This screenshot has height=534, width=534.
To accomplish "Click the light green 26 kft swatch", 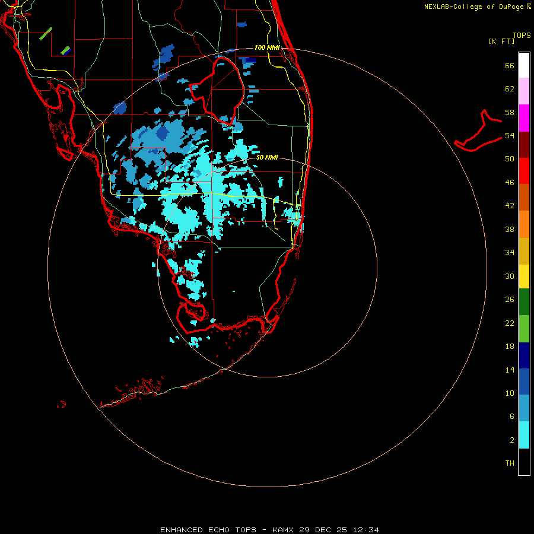I will (524, 329).
